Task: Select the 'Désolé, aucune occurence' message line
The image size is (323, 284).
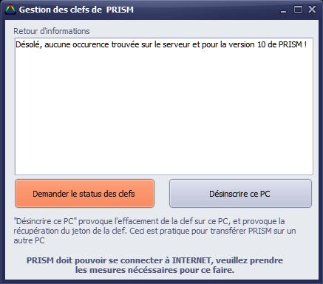Action: point(161,44)
